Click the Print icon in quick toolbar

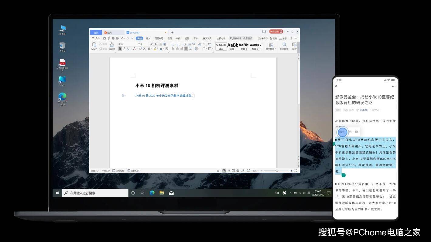(x=113, y=38)
